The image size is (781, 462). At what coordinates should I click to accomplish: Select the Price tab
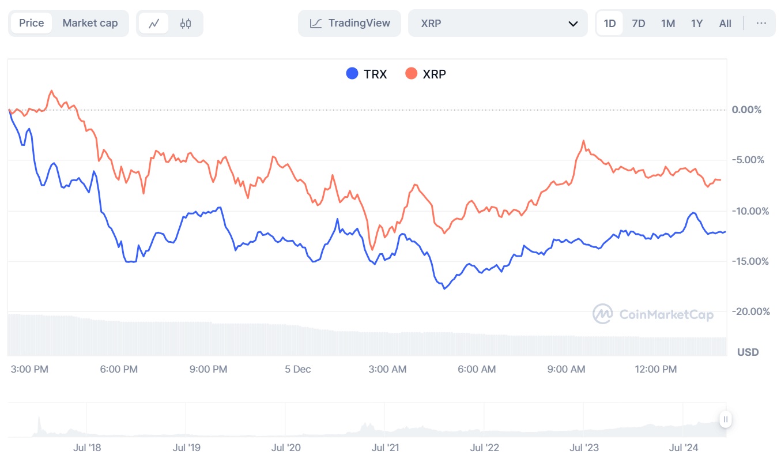coord(32,23)
